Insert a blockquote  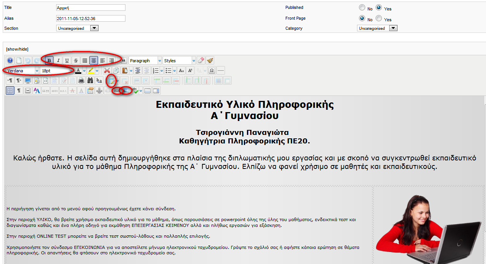pos(124,61)
